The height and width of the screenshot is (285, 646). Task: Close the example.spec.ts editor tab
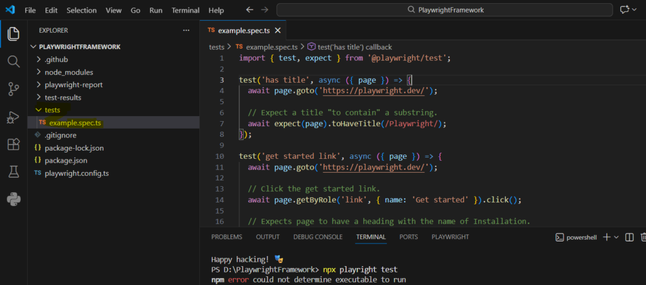point(278,30)
